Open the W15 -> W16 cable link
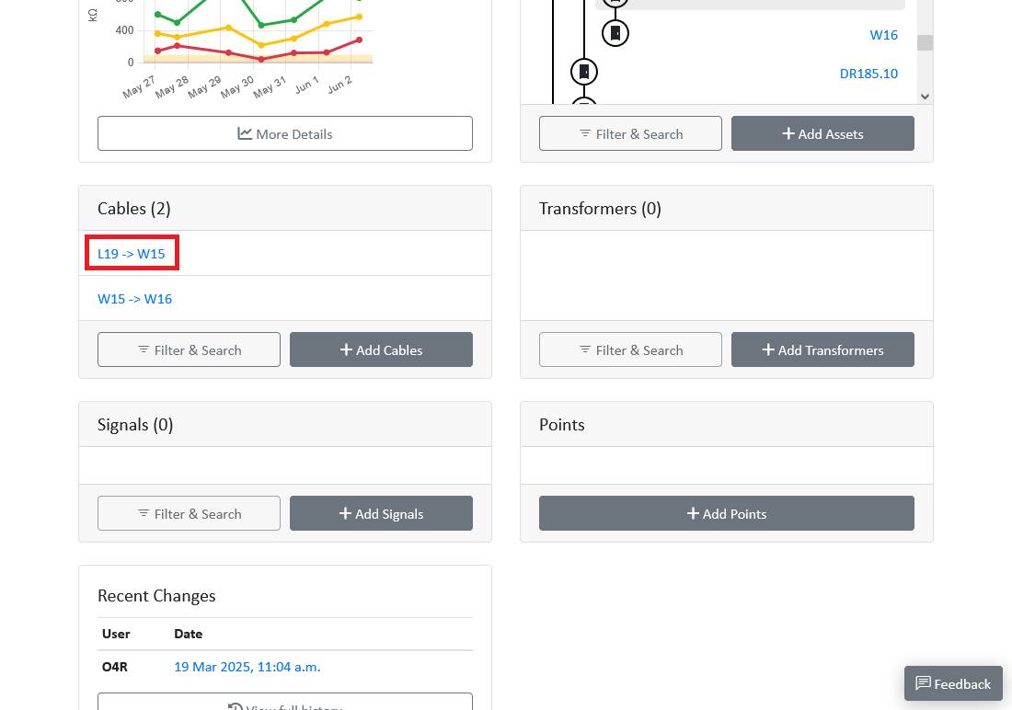Image resolution: width=1012 pixels, height=710 pixels. (x=135, y=299)
